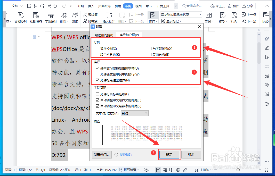Click the 朗读 read aloud icon

(75, 18)
